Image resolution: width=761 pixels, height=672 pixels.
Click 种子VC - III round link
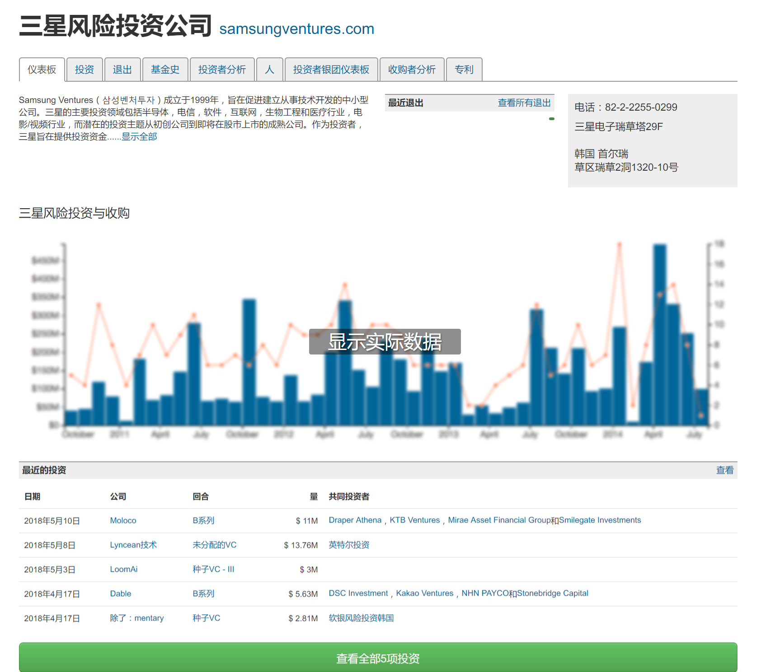pyautogui.click(x=213, y=569)
